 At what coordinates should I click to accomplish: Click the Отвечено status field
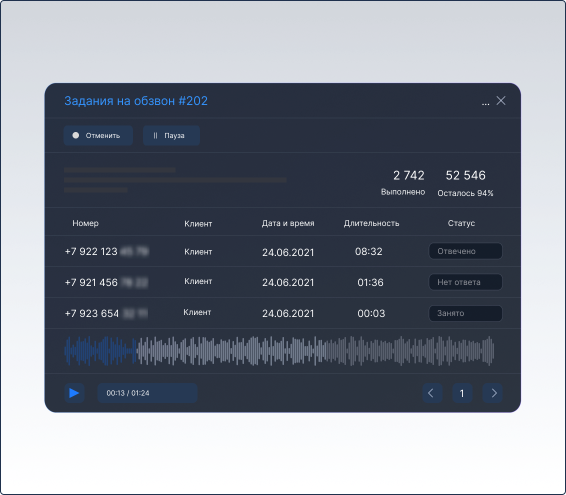click(465, 251)
